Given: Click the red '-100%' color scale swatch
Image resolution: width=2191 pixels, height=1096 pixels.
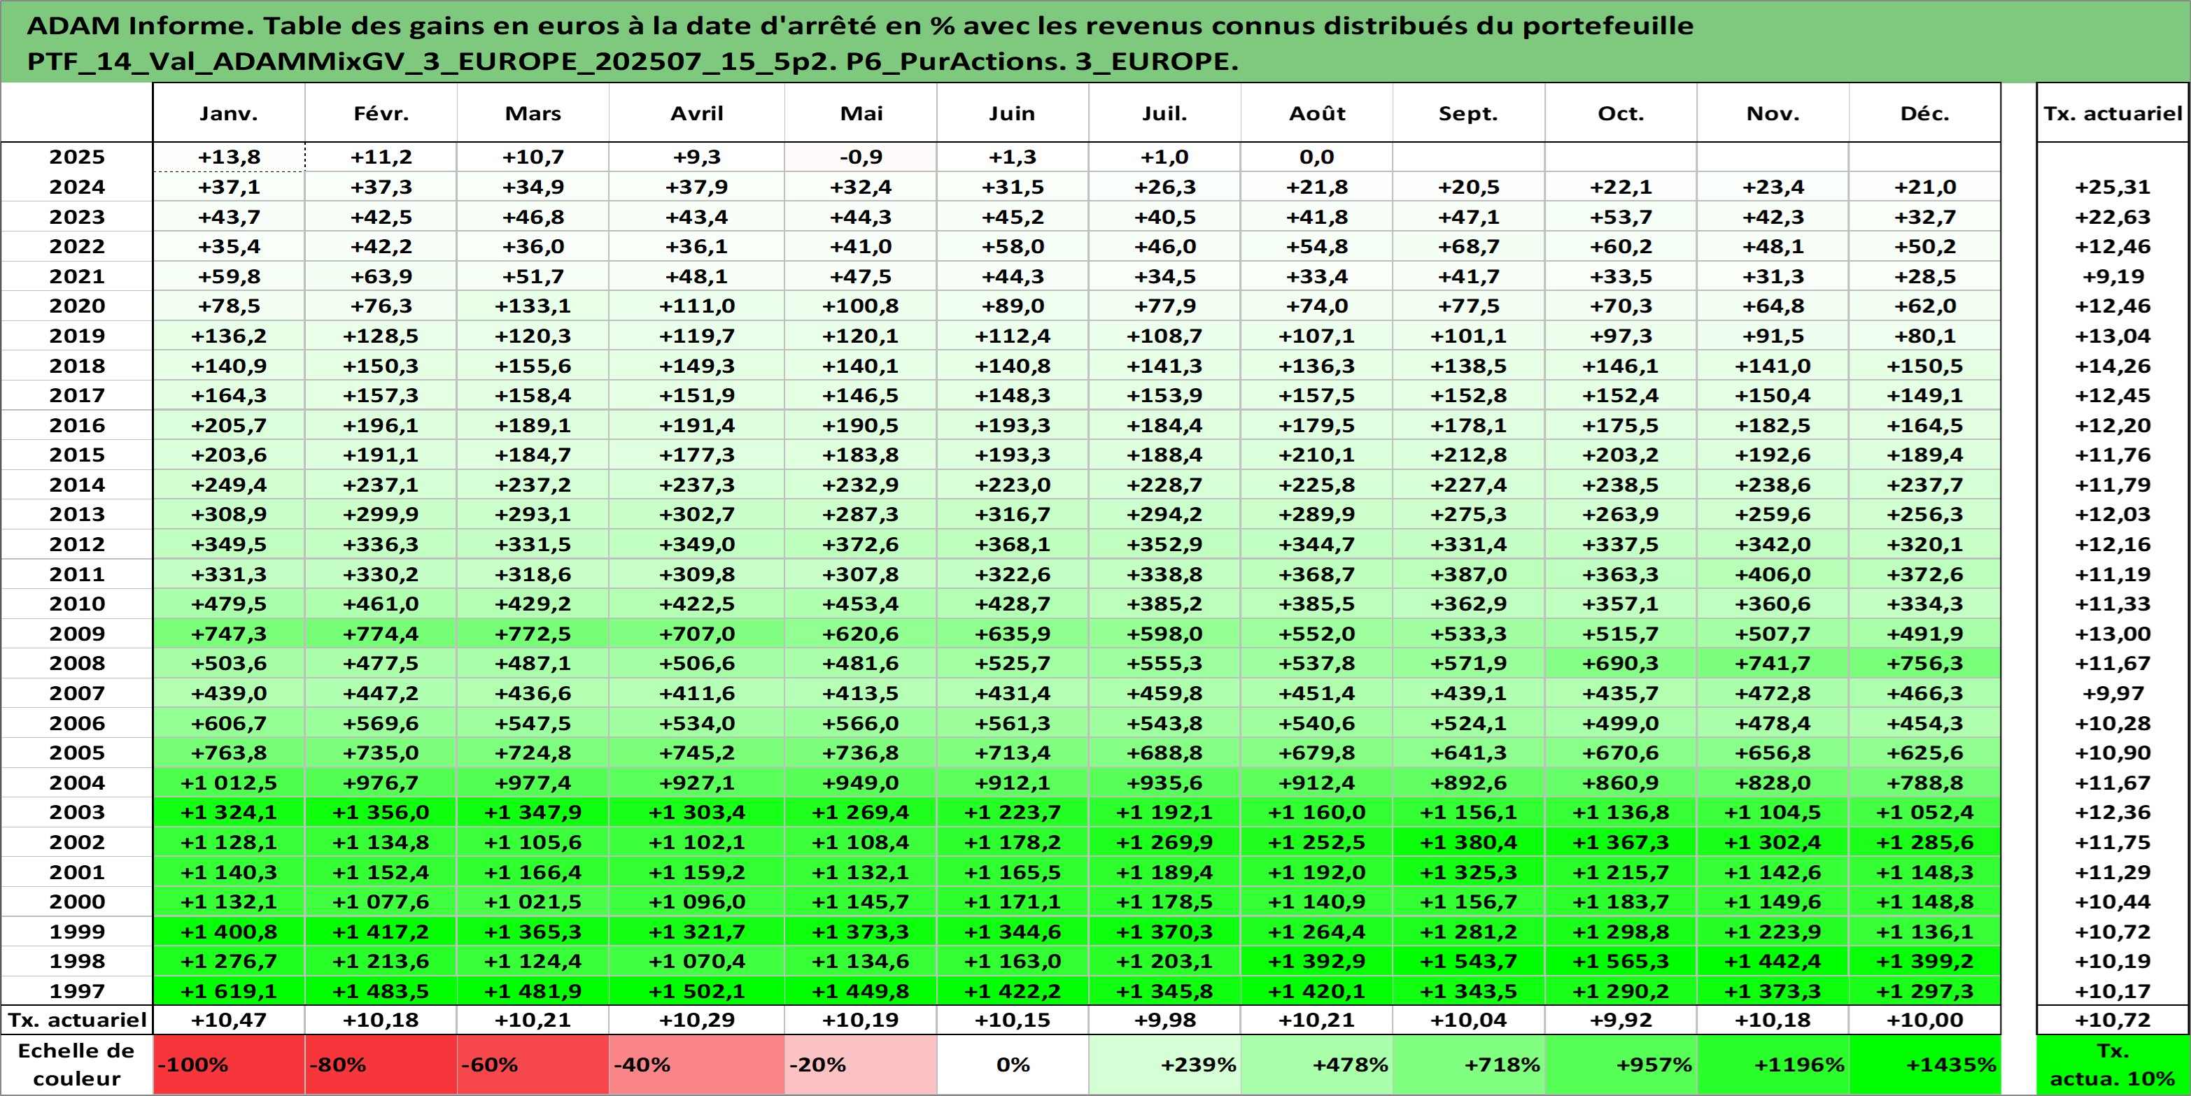Looking at the screenshot, I should (x=229, y=1065).
